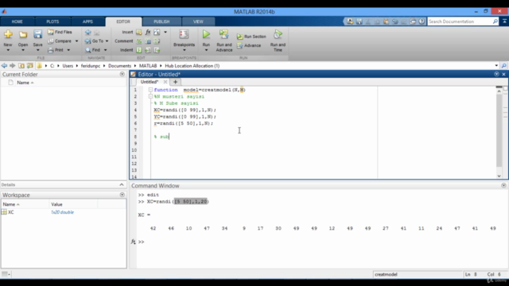This screenshot has height=286, width=509.
Task: Open the dropdown arrow under Run
Action: click(206, 50)
